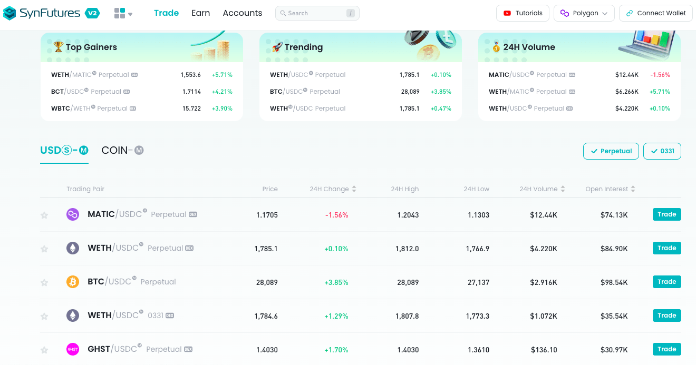Click the $98.54K open interest value

pos(614,282)
